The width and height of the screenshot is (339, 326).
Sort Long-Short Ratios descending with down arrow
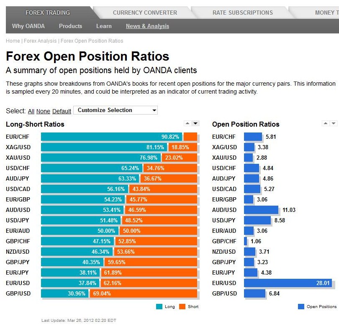[195, 123]
